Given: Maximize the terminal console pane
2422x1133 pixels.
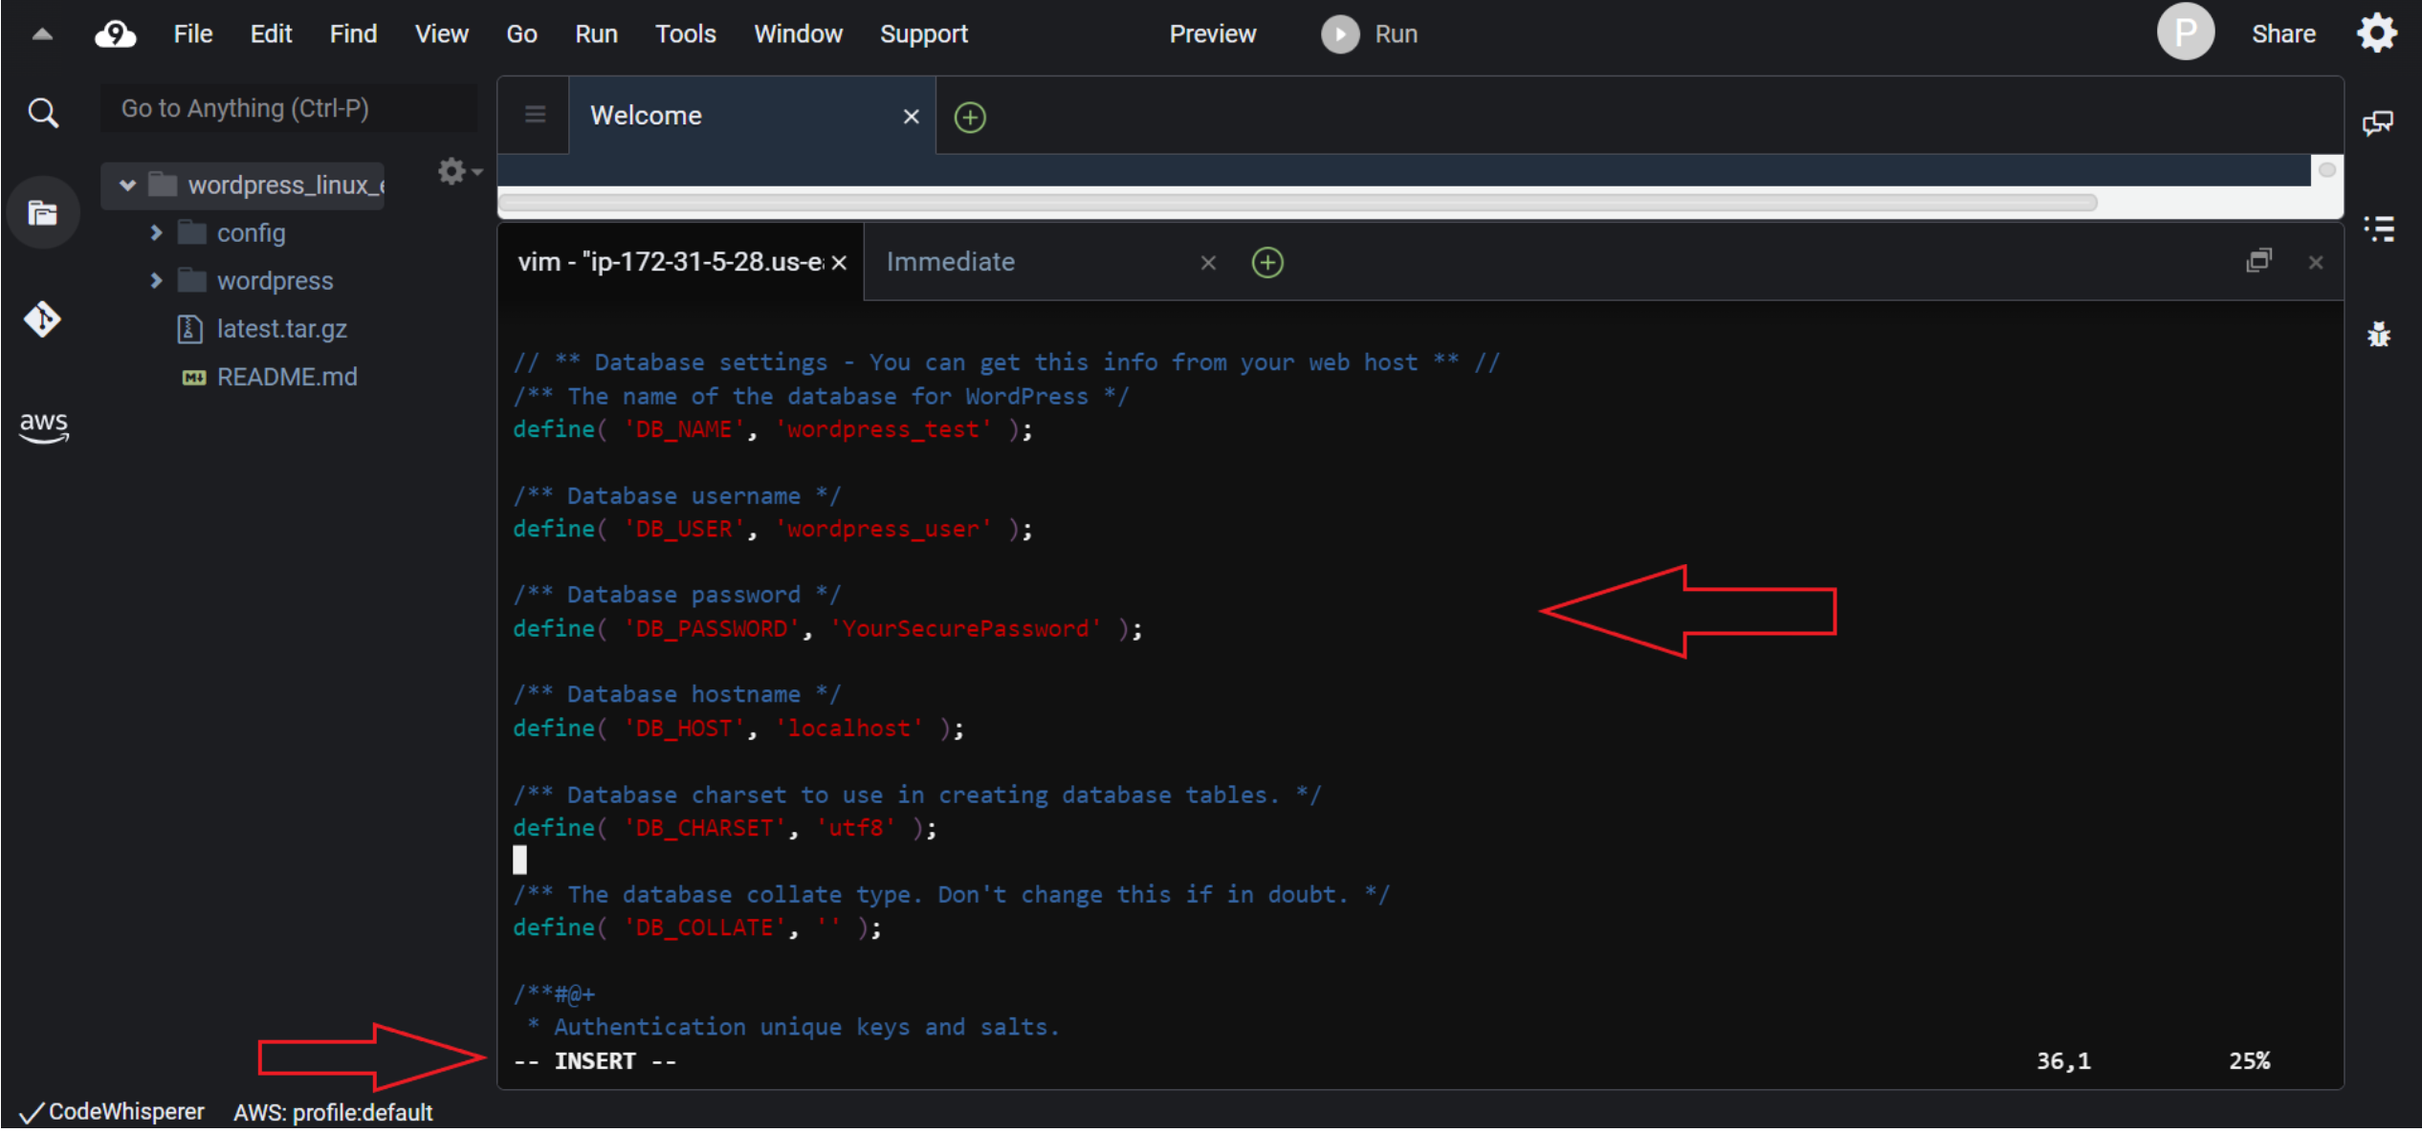Looking at the screenshot, I should pyautogui.click(x=2258, y=260).
